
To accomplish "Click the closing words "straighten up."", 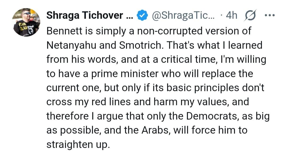I will [x=78, y=145].
